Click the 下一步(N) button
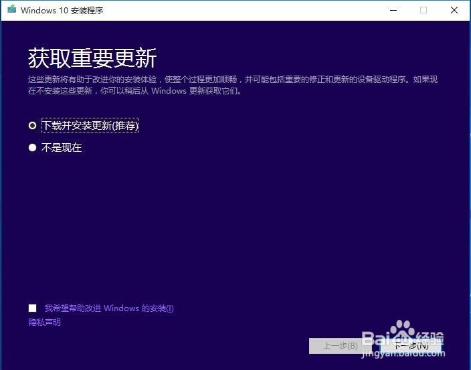The height and width of the screenshot is (370, 471). coord(411,346)
